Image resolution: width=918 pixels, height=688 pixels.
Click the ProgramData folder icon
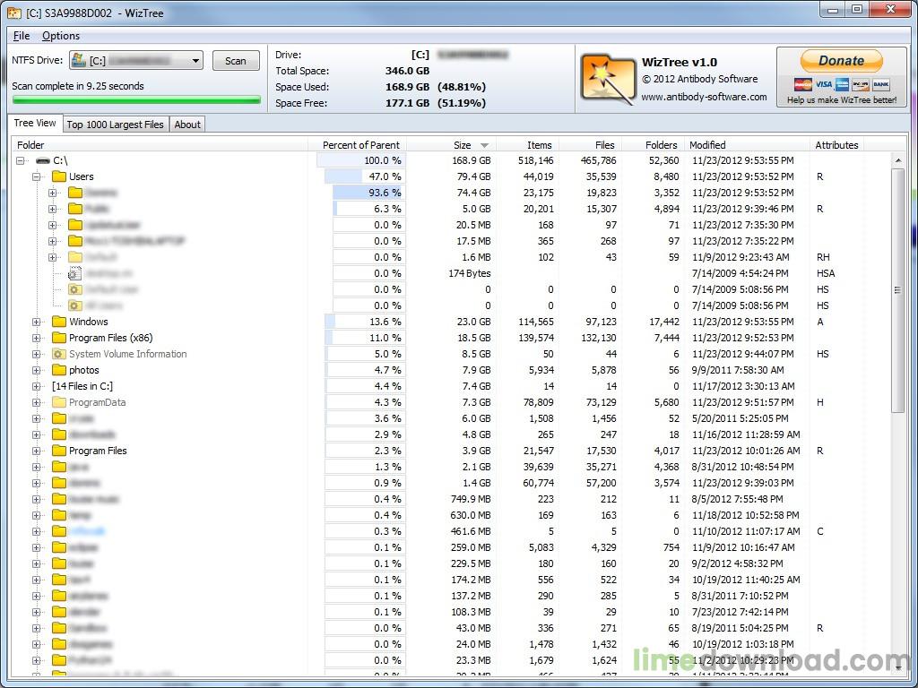tap(59, 402)
